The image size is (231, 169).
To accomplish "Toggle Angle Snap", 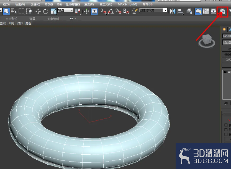I will click(x=111, y=11).
